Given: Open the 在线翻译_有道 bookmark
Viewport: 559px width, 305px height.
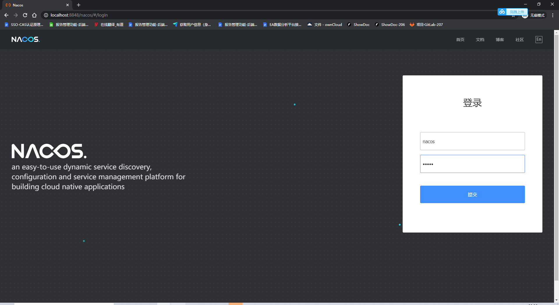Looking at the screenshot, I should (109, 25).
